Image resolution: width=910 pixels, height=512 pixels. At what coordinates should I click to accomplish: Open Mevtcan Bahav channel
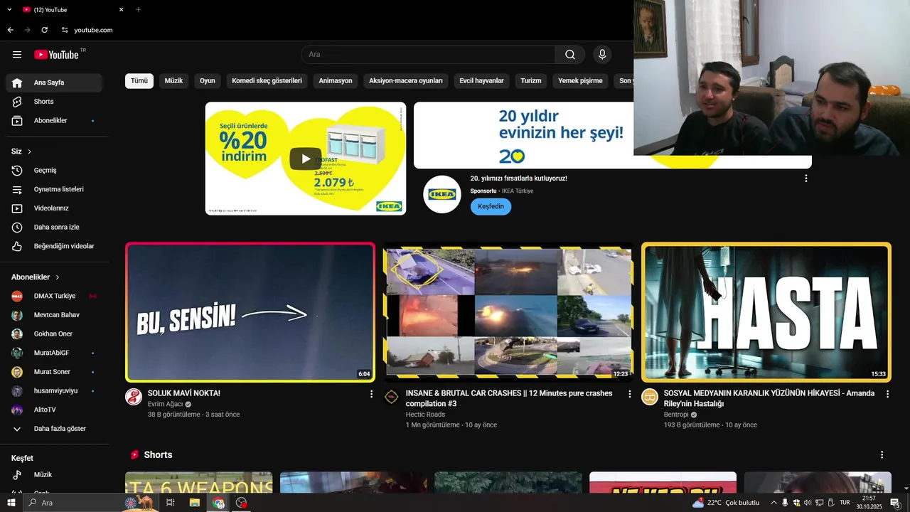(54, 315)
